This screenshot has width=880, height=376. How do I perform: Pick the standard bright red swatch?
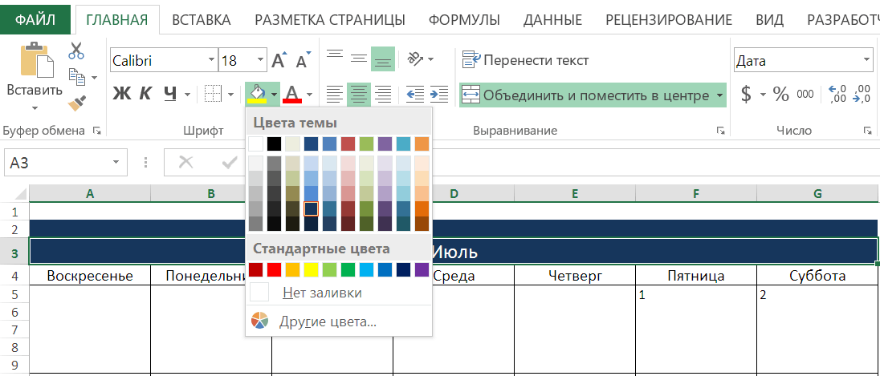274,269
